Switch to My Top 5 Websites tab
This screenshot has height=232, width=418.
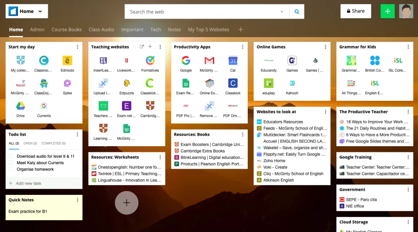pos(209,29)
